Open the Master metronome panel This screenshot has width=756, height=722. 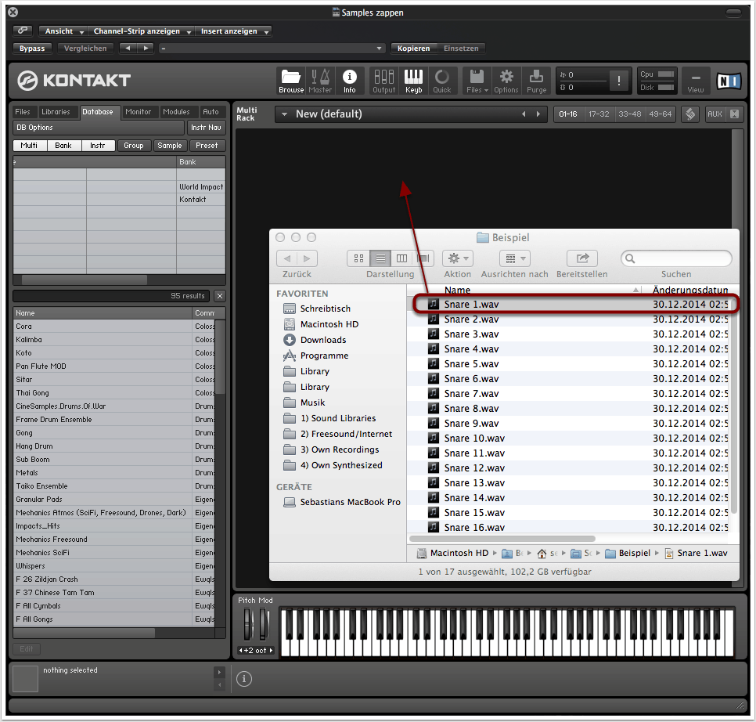tap(320, 80)
